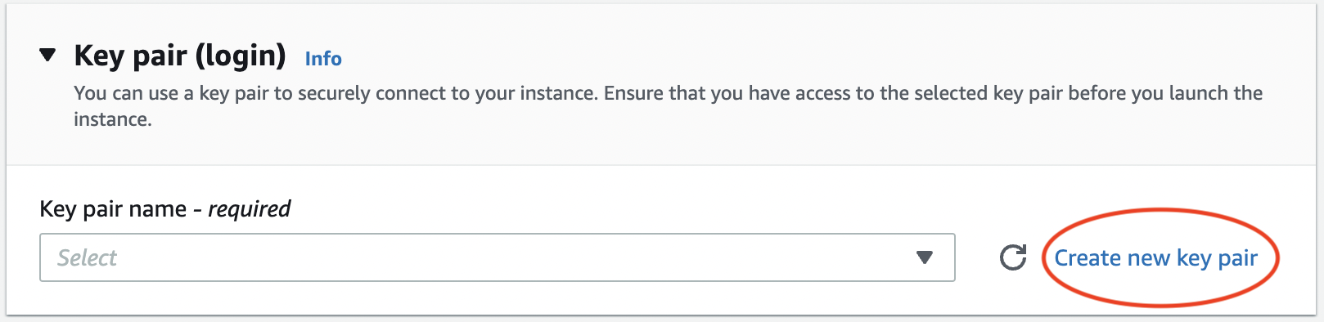Click the word 'instance.' ending the description
The width and height of the screenshot is (1324, 322).
point(113,119)
